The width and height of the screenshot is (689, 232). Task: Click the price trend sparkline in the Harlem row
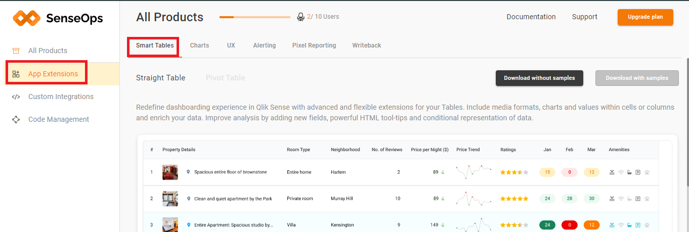473,172
